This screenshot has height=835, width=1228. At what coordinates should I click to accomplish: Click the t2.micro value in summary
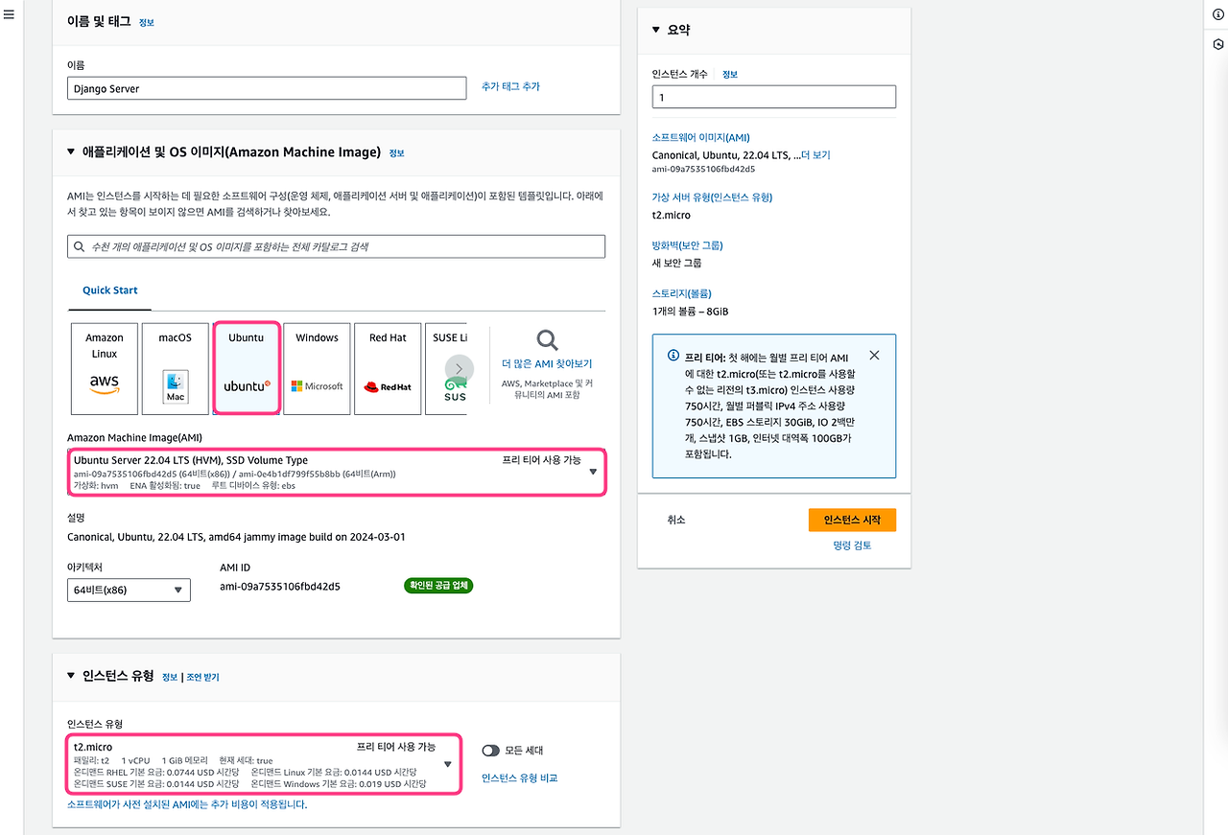coord(671,215)
